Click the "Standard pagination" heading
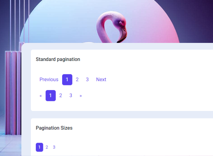The height and width of the screenshot is (156, 213). 58,59
